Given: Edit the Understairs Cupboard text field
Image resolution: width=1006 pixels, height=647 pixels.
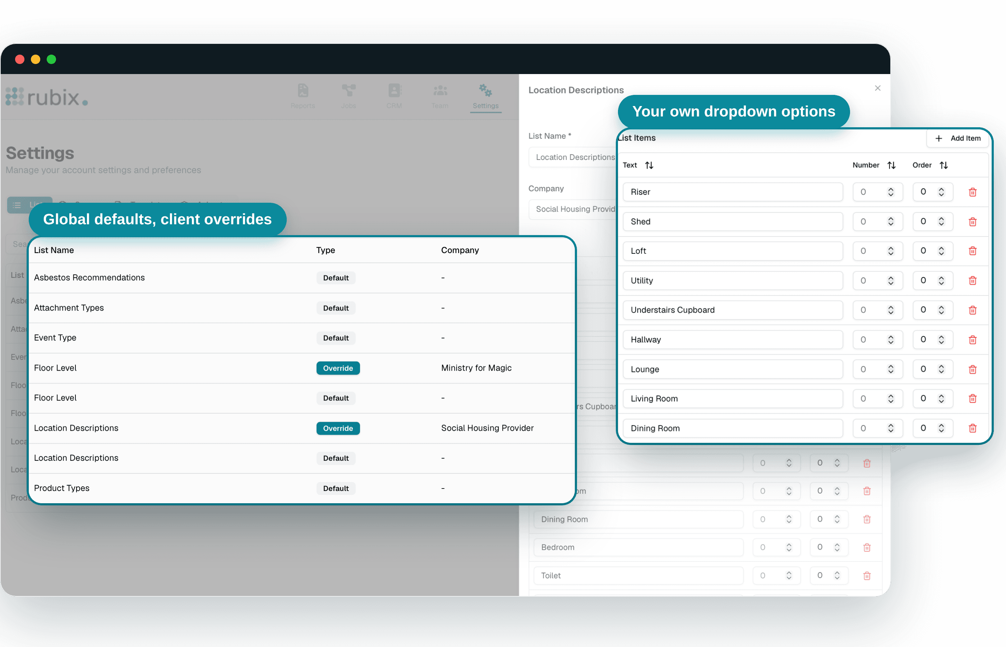Looking at the screenshot, I should [733, 310].
